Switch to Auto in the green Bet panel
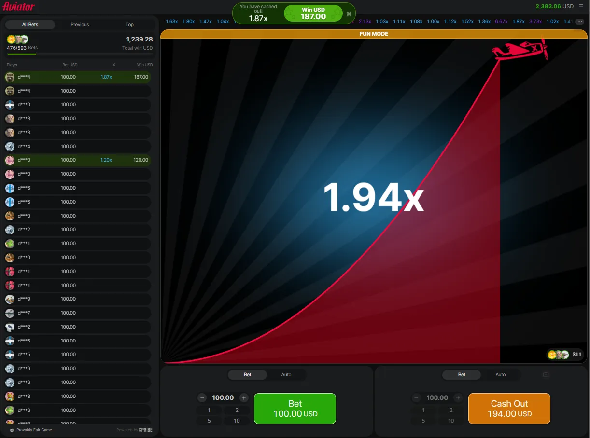Screen dimensions: 590x438 pyautogui.click(x=286, y=374)
